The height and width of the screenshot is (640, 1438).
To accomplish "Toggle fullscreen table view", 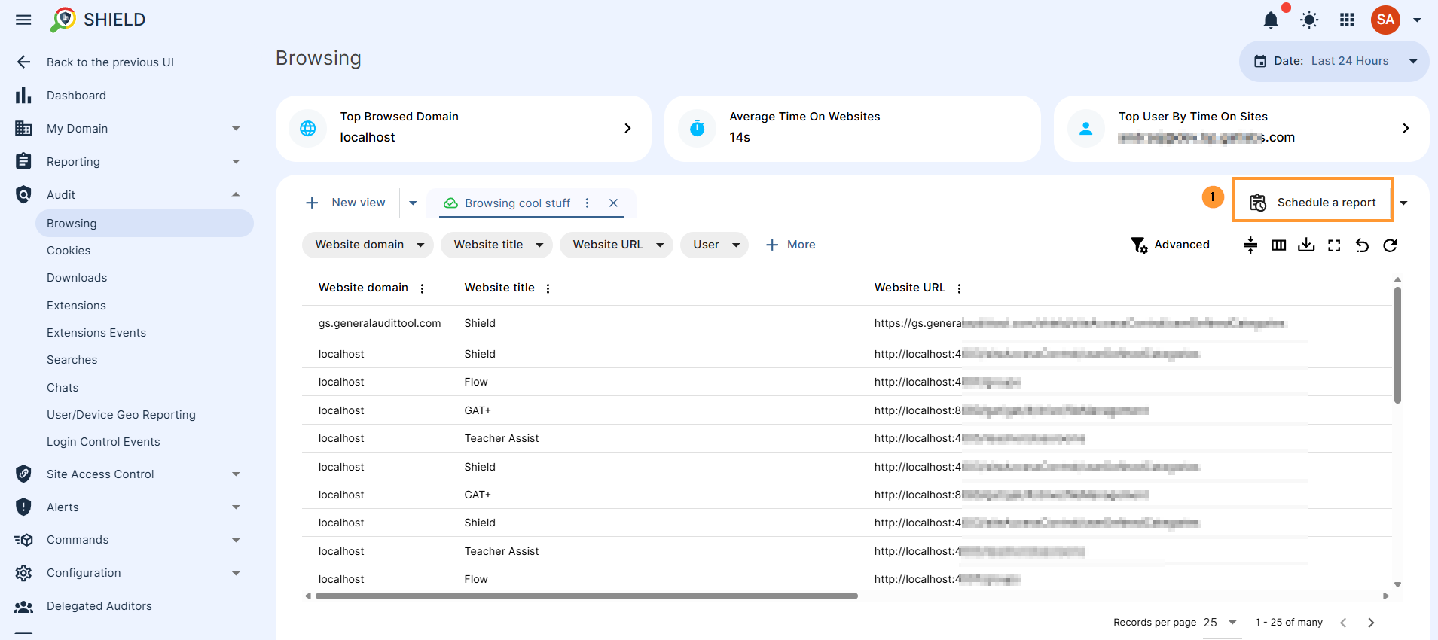I will pyautogui.click(x=1334, y=245).
